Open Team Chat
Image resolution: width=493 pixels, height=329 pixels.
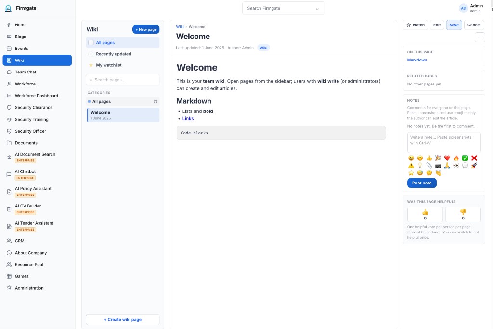tap(37, 72)
